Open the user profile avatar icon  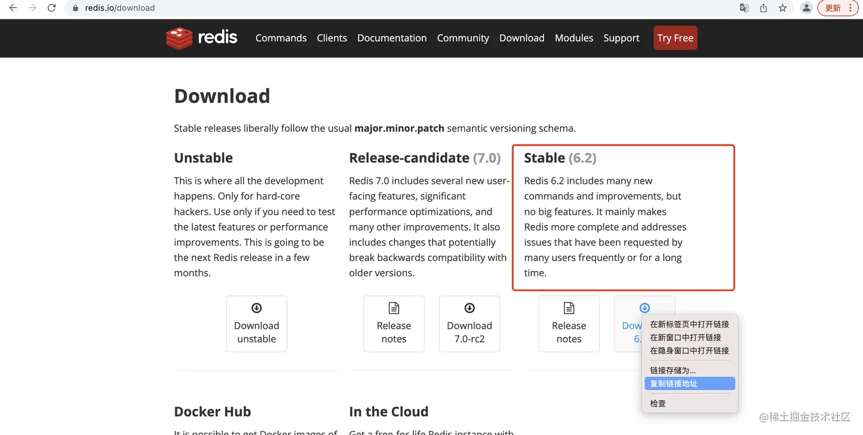tap(806, 8)
